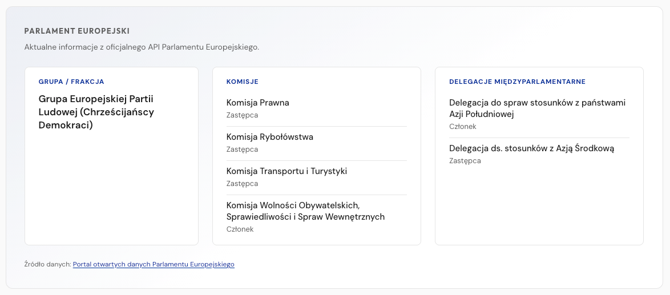Select DELEGACJE MIĘDZYPARLAMENTARNE label
Screen dimensions: 670x295
[x=517, y=82]
